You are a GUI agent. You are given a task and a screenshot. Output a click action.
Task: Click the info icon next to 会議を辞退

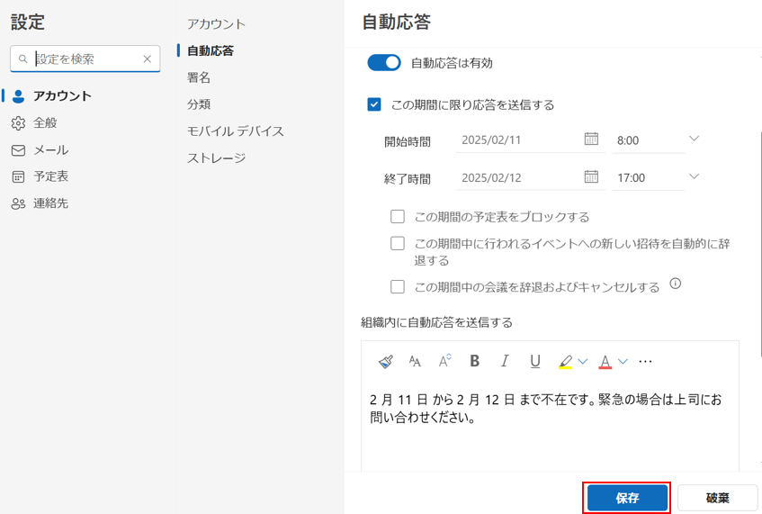[675, 284]
